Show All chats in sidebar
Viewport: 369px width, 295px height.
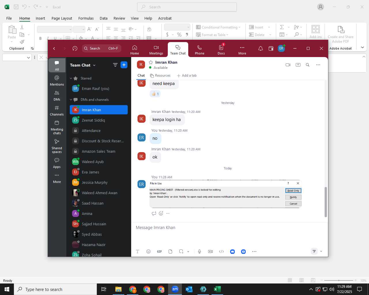tap(57, 65)
